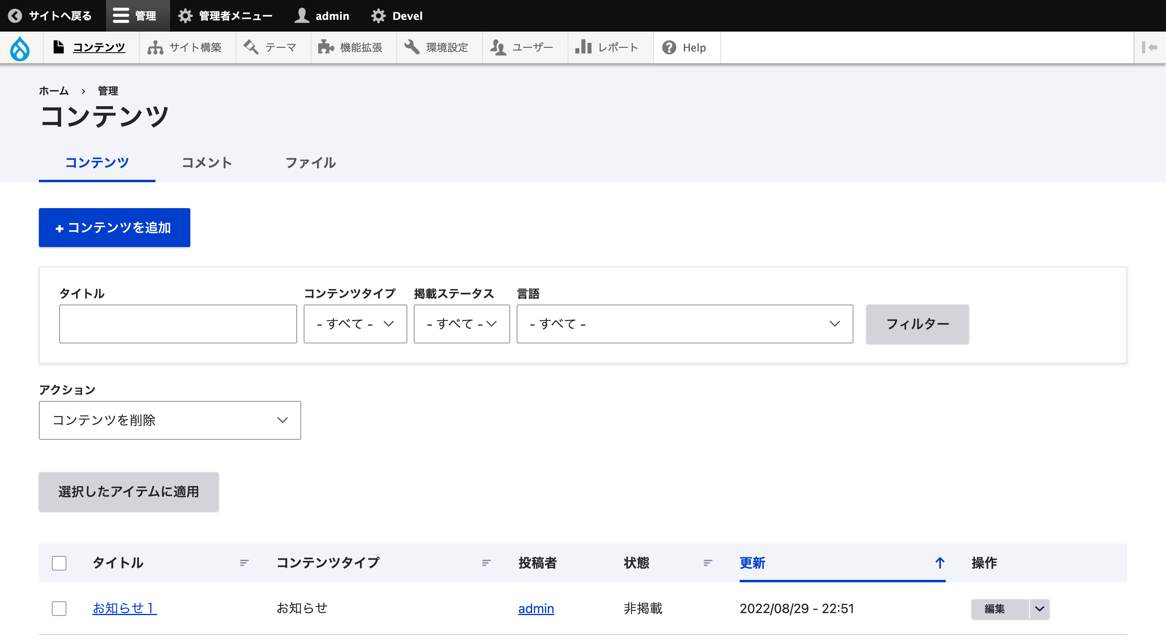Viewport: 1166px width, 639px height.
Task: Click the 編集 button for お知らせ1
Action: point(1000,609)
